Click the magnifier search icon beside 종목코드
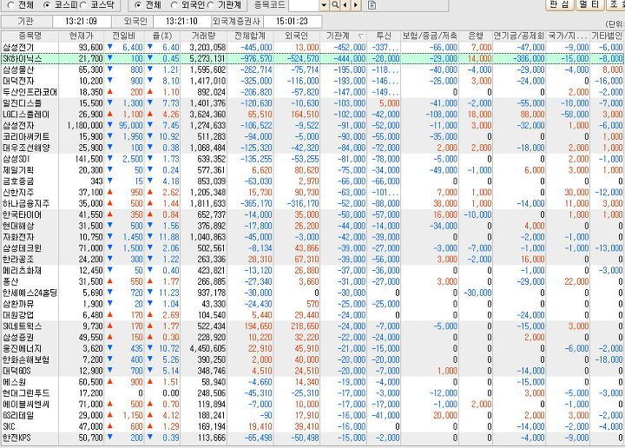Viewport: 625px width, 448px height. [x=335, y=5]
